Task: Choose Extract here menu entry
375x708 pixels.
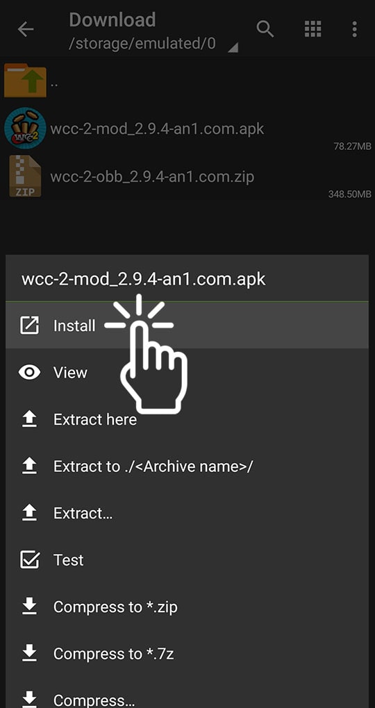Action: coord(187,419)
